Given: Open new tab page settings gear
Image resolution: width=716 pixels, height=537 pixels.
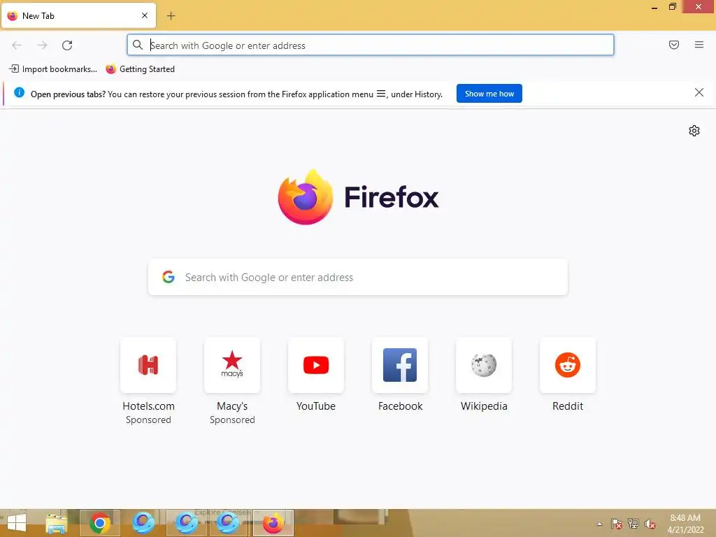Looking at the screenshot, I should pyautogui.click(x=694, y=131).
